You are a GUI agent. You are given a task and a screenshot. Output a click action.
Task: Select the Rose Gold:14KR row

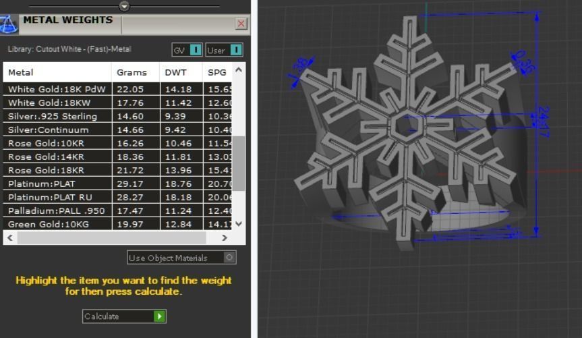tap(117, 157)
